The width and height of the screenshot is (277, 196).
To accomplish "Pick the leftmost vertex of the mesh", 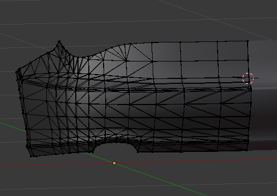I will 16,72.
